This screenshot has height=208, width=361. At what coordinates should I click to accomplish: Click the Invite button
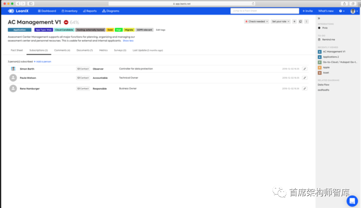point(308,11)
